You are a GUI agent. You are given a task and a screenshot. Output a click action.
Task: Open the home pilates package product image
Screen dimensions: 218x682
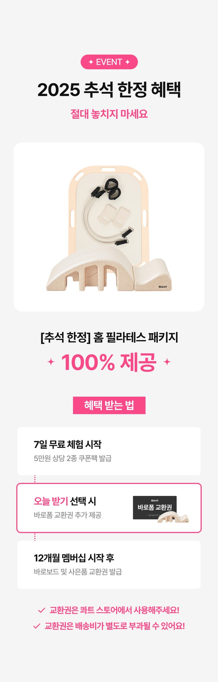click(x=109, y=227)
